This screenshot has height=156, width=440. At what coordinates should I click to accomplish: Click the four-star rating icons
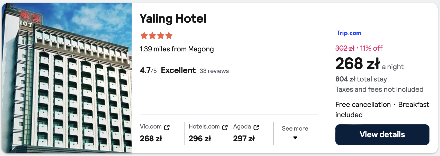(156, 35)
